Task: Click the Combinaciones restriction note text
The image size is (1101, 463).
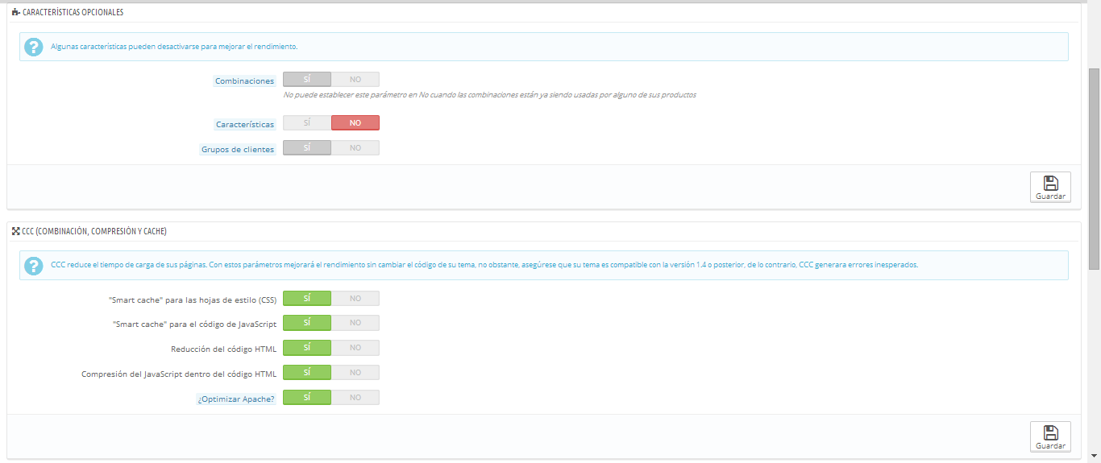Action: (489, 95)
